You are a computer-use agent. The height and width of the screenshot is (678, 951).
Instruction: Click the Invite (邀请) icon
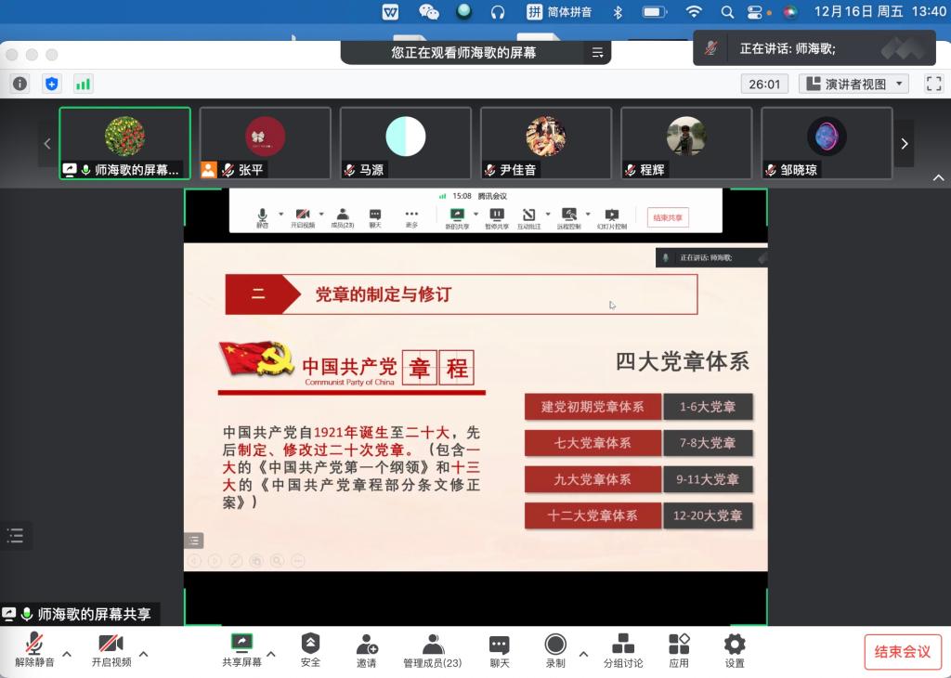click(366, 649)
